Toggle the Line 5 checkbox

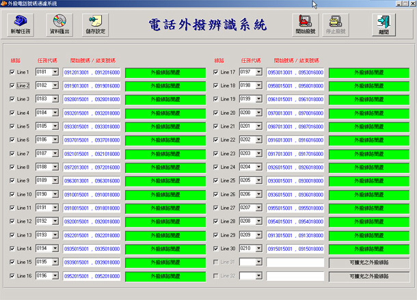click(12, 126)
